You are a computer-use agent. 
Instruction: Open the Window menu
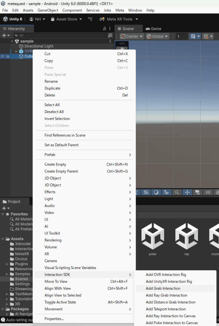coord(135,10)
